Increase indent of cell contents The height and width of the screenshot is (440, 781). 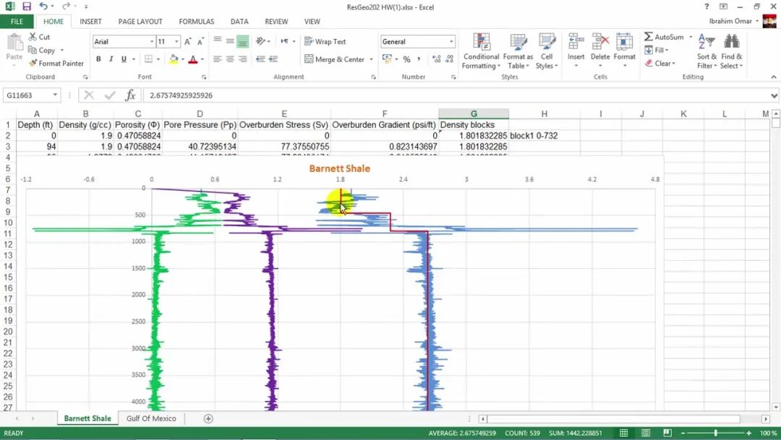tap(273, 59)
